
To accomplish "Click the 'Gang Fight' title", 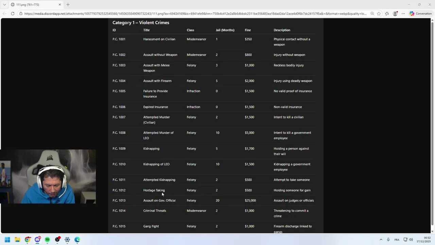I will click(151, 226).
